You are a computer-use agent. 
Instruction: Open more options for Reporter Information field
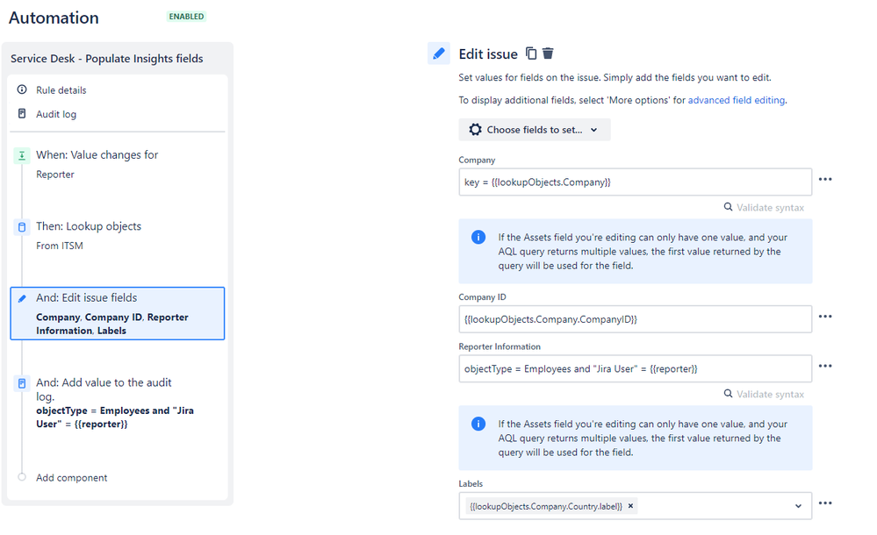point(825,367)
